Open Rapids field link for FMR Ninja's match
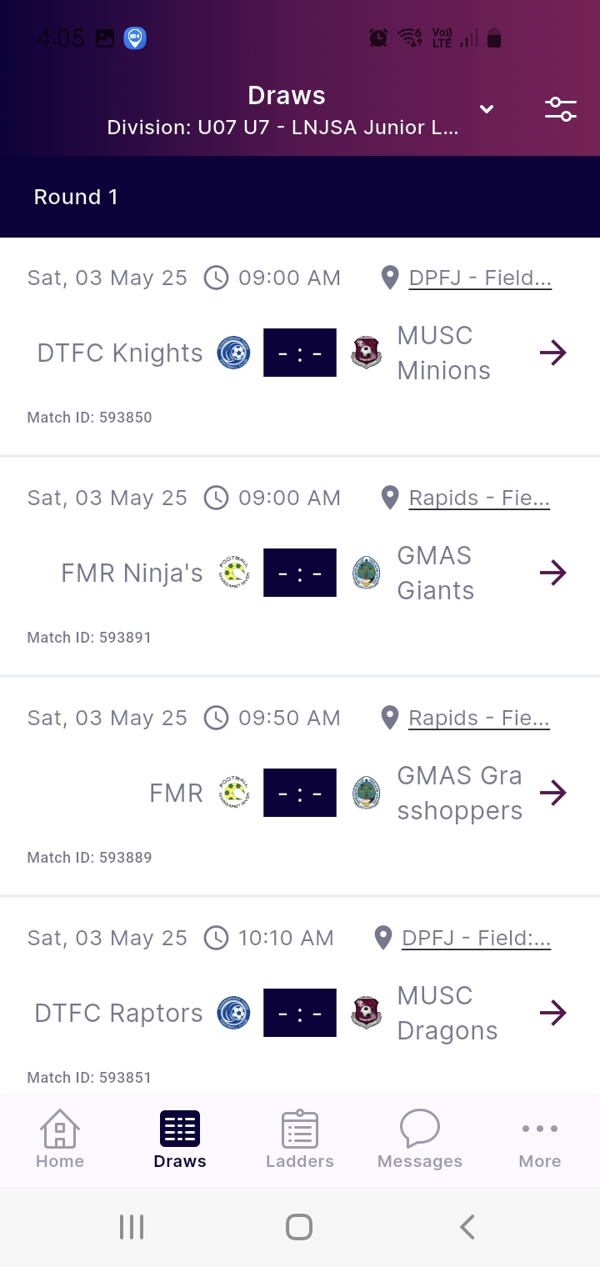Screen dimensions: 600x1267 pos(478,498)
